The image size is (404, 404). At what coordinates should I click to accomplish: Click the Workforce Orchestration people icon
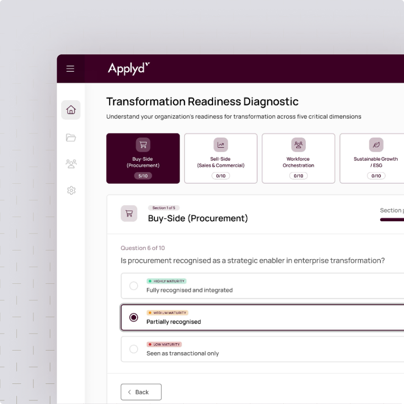298,144
